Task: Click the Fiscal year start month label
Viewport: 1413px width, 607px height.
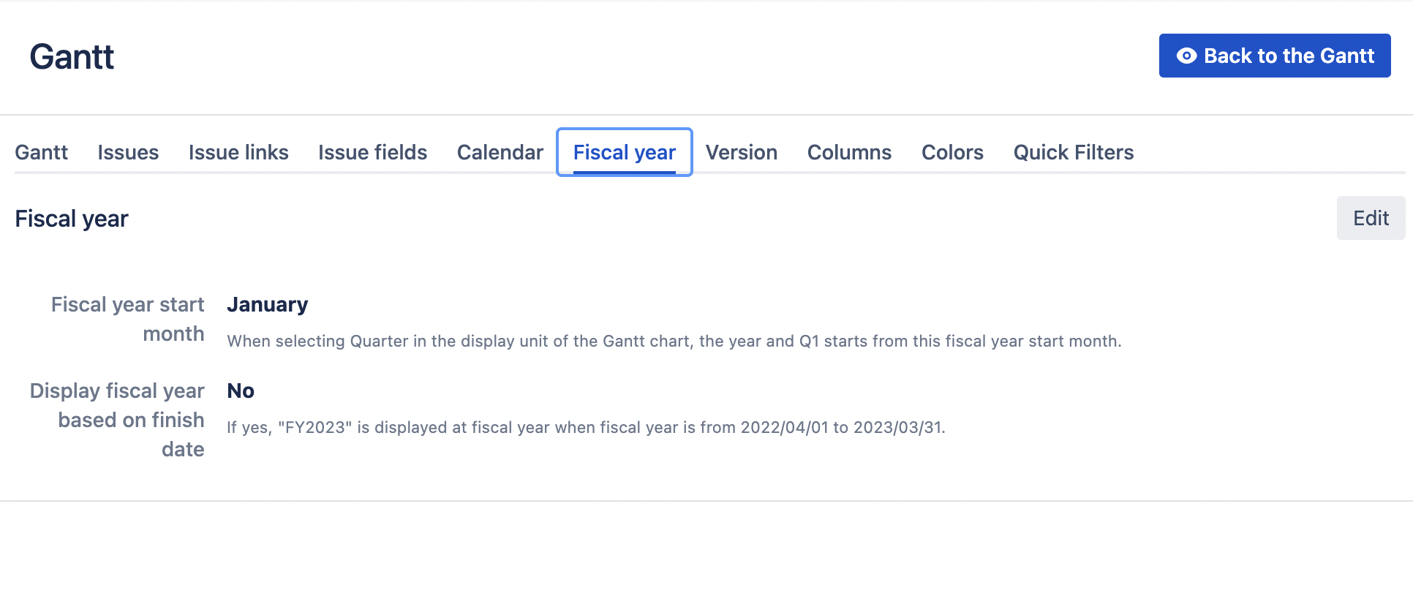Action: click(x=128, y=319)
